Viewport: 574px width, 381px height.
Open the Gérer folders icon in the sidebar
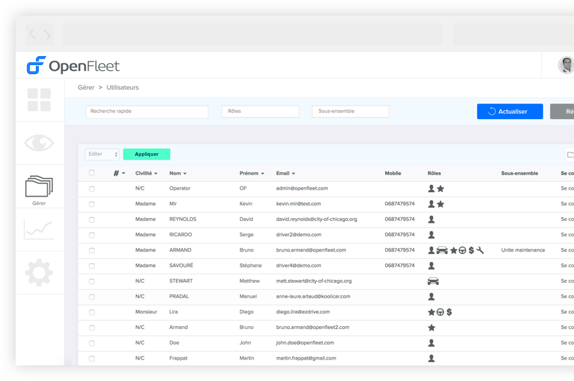[38, 188]
